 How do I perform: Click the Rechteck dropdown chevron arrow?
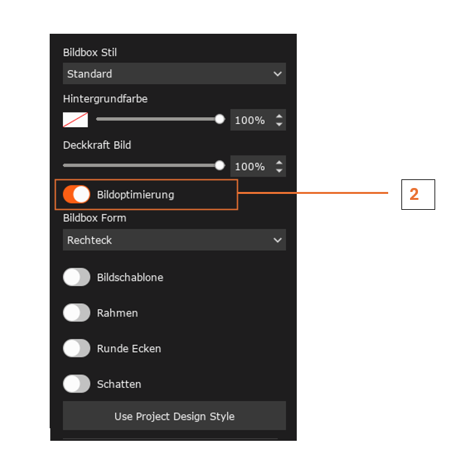click(x=278, y=240)
